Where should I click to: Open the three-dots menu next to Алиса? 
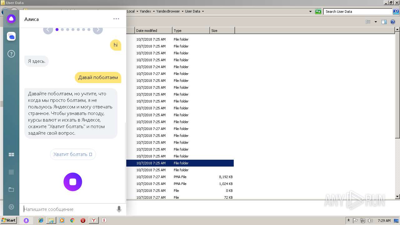click(x=116, y=19)
